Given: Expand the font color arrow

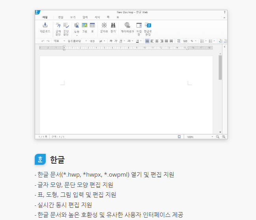Looking at the screenshot, I should [x=141, y=41].
